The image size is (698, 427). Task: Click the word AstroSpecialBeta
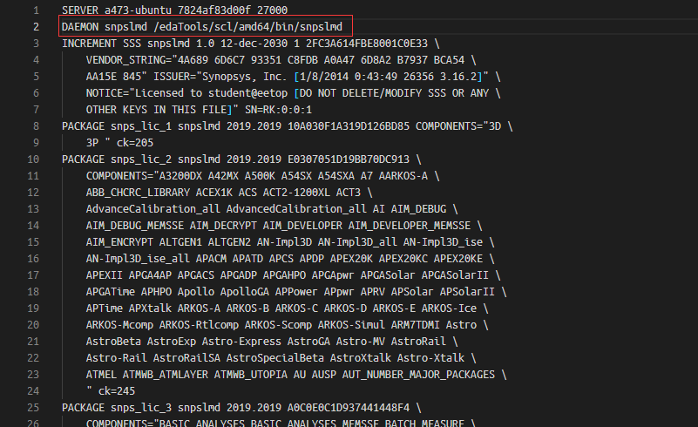275,358
